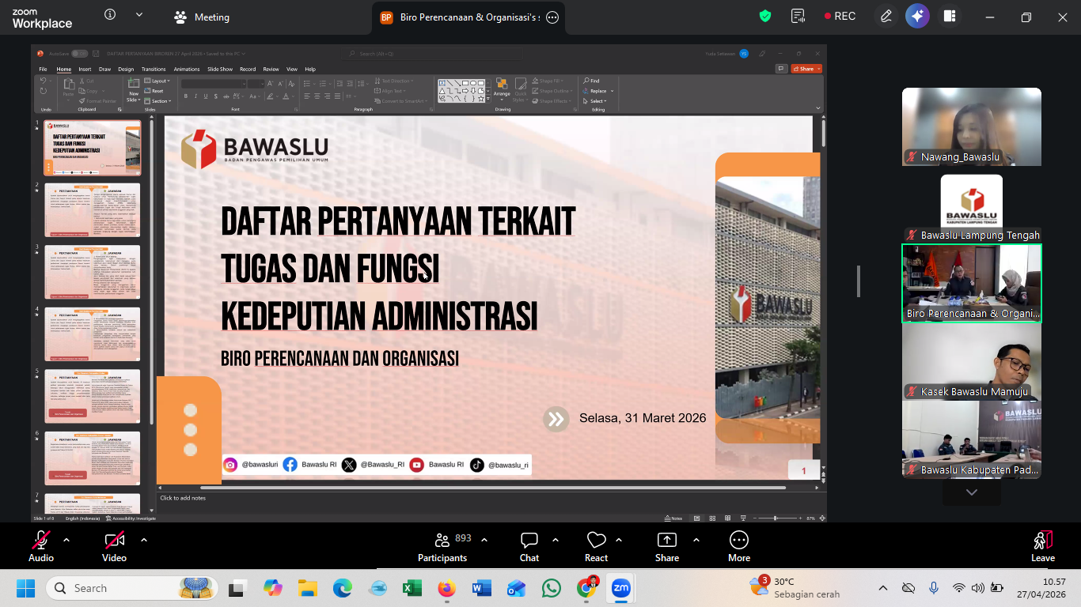Click the React heart icon
The width and height of the screenshot is (1081, 607).
coord(596,546)
